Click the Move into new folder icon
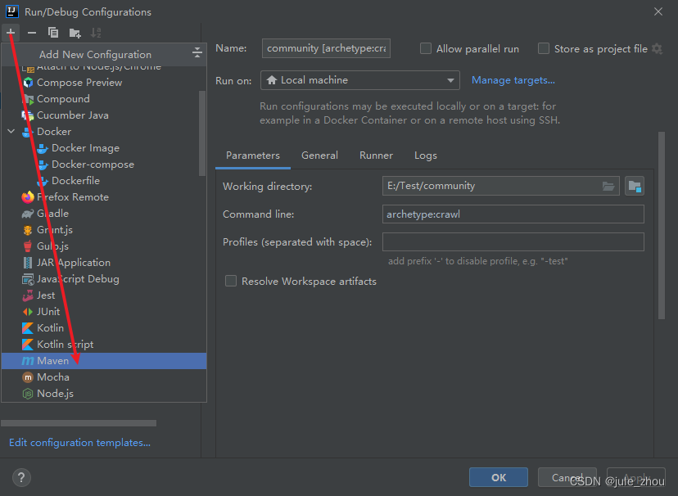Screen dimensions: 678x496 click(x=75, y=33)
